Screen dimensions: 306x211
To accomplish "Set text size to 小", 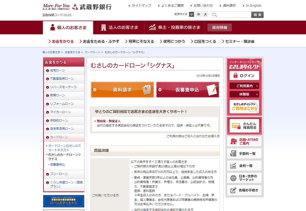I will [x=192, y=14].
